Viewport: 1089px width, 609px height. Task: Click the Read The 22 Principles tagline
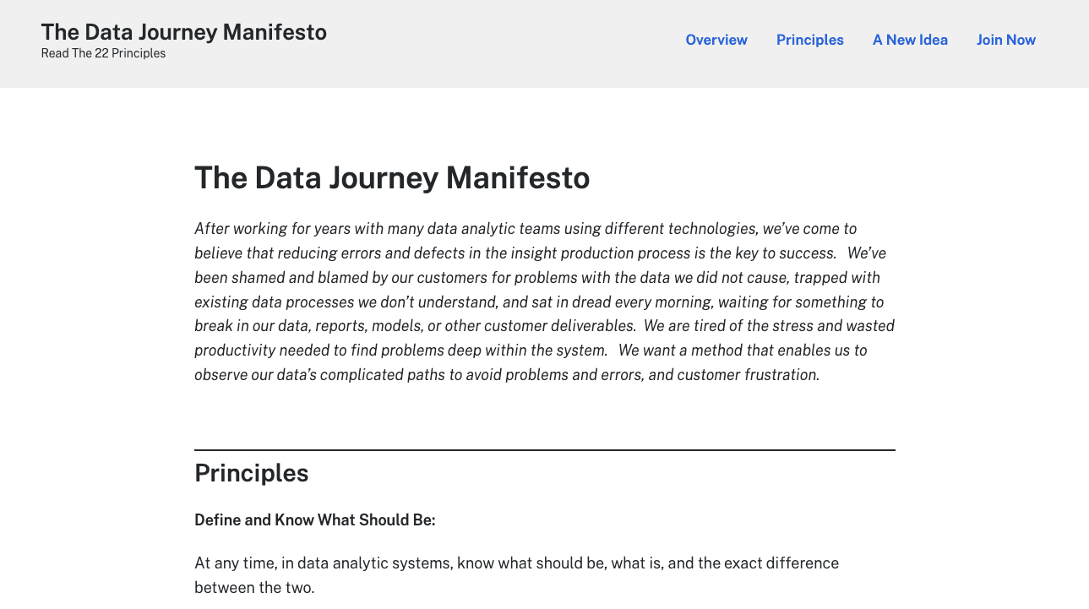click(x=103, y=53)
